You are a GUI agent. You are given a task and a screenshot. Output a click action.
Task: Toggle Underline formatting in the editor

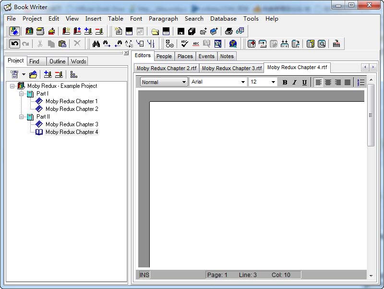tap(304, 82)
